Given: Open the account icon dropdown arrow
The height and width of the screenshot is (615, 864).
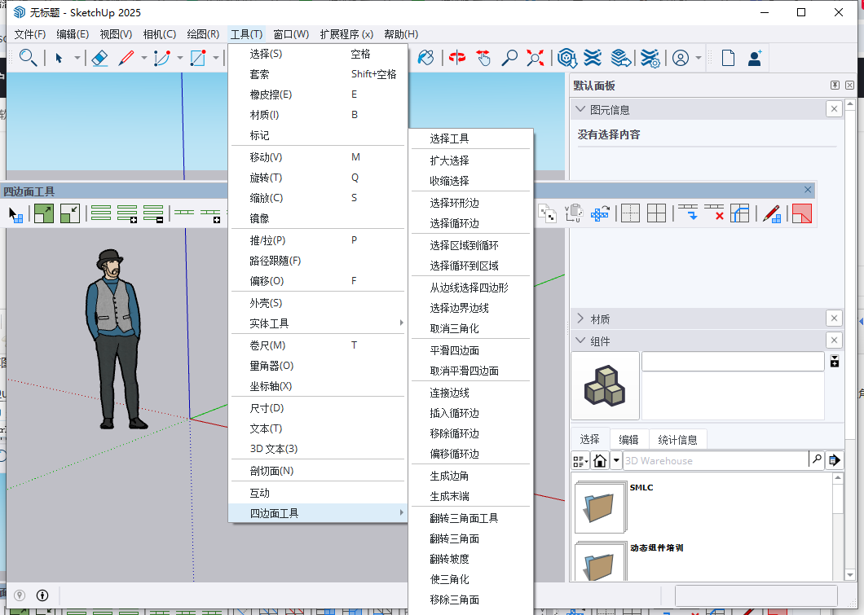Looking at the screenshot, I should [x=699, y=58].
